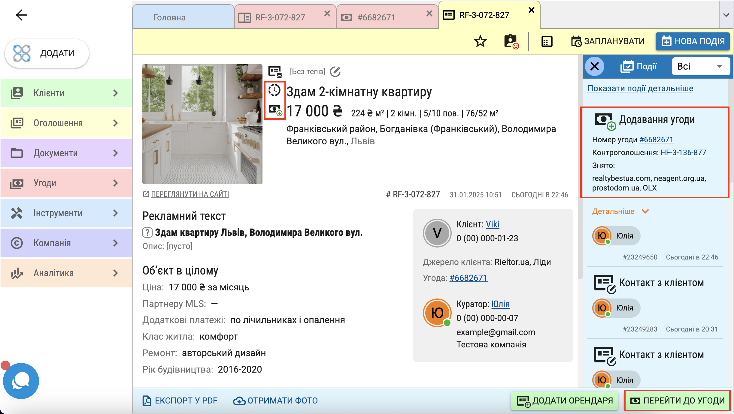Open the Компанія sidebar section

click(66, 243)
